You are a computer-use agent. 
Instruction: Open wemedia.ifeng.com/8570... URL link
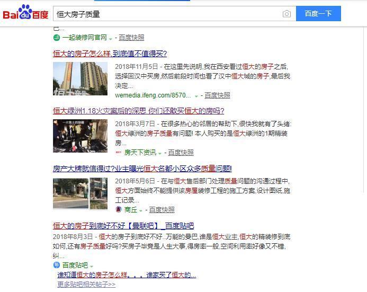tap(153, 95)
